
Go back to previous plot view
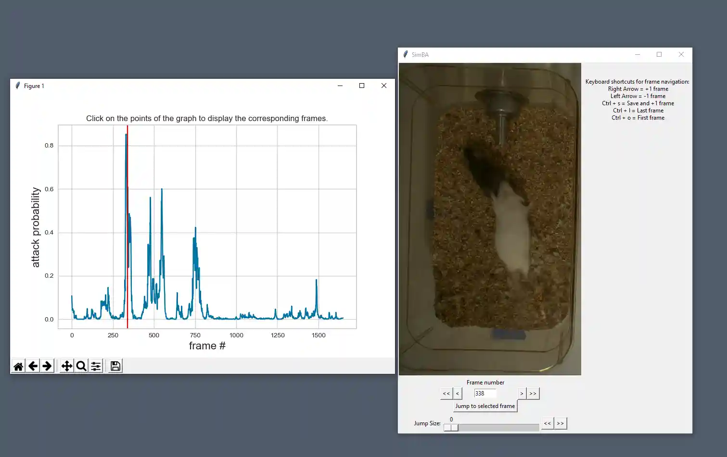coord(33,366)
